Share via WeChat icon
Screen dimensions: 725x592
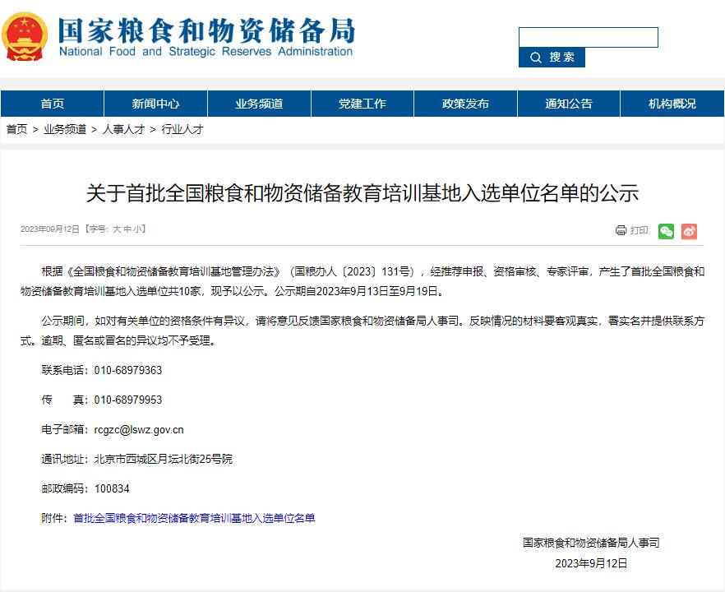click(666, 231)
